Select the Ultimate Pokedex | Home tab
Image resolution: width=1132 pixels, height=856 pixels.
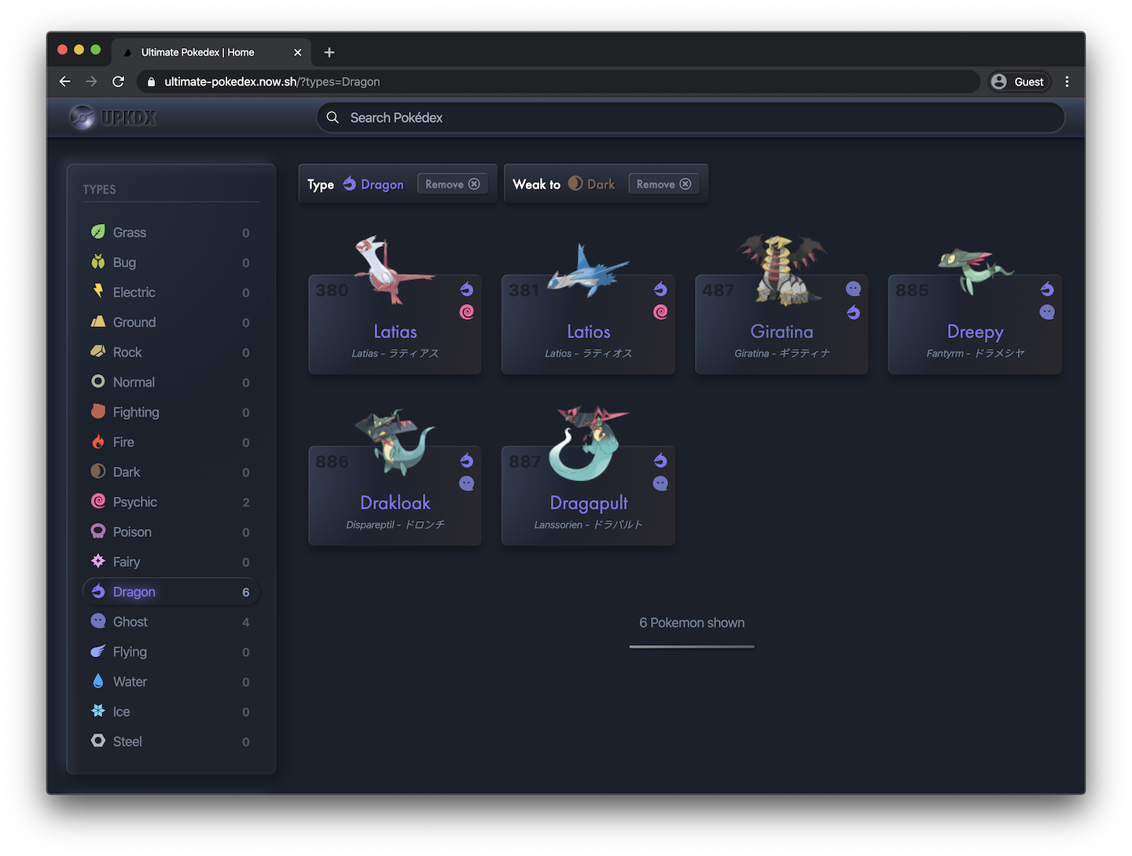coord(211,53)
